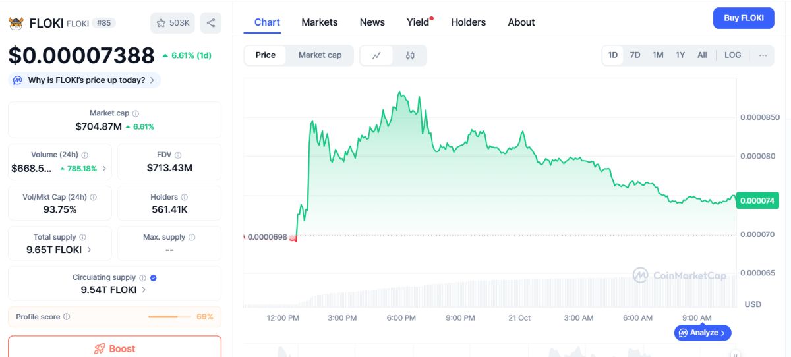791x357 pixels.
Task: Click the 0.0000698 opening price marker
Action: click(x=267, y=236)
